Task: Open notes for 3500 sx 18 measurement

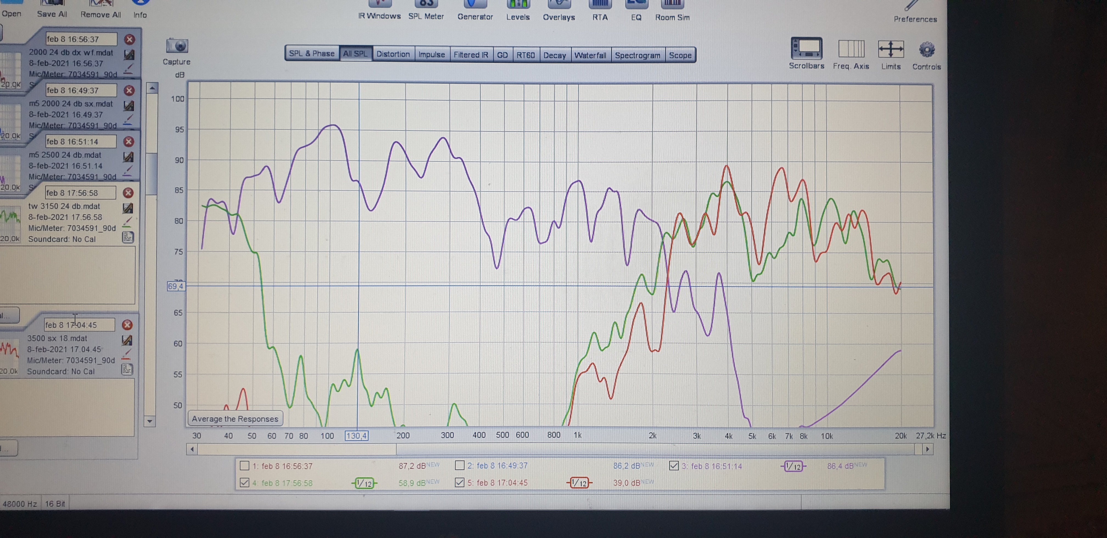Action: click(x=127, y=369)
